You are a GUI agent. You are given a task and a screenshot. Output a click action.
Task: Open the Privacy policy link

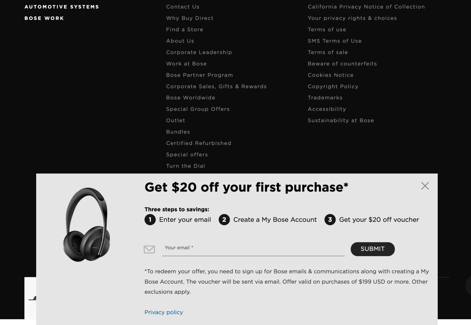coord(163,312)
